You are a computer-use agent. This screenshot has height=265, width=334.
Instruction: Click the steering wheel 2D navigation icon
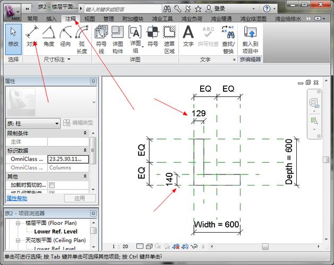point(314,102)
